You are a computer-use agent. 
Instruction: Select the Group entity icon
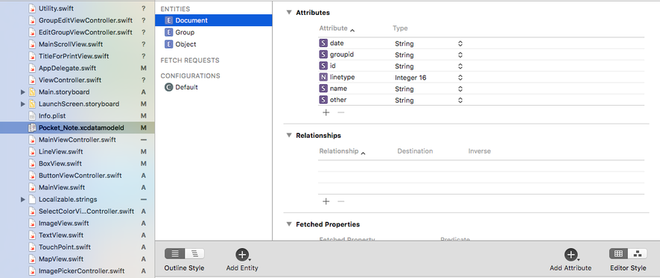169,33
